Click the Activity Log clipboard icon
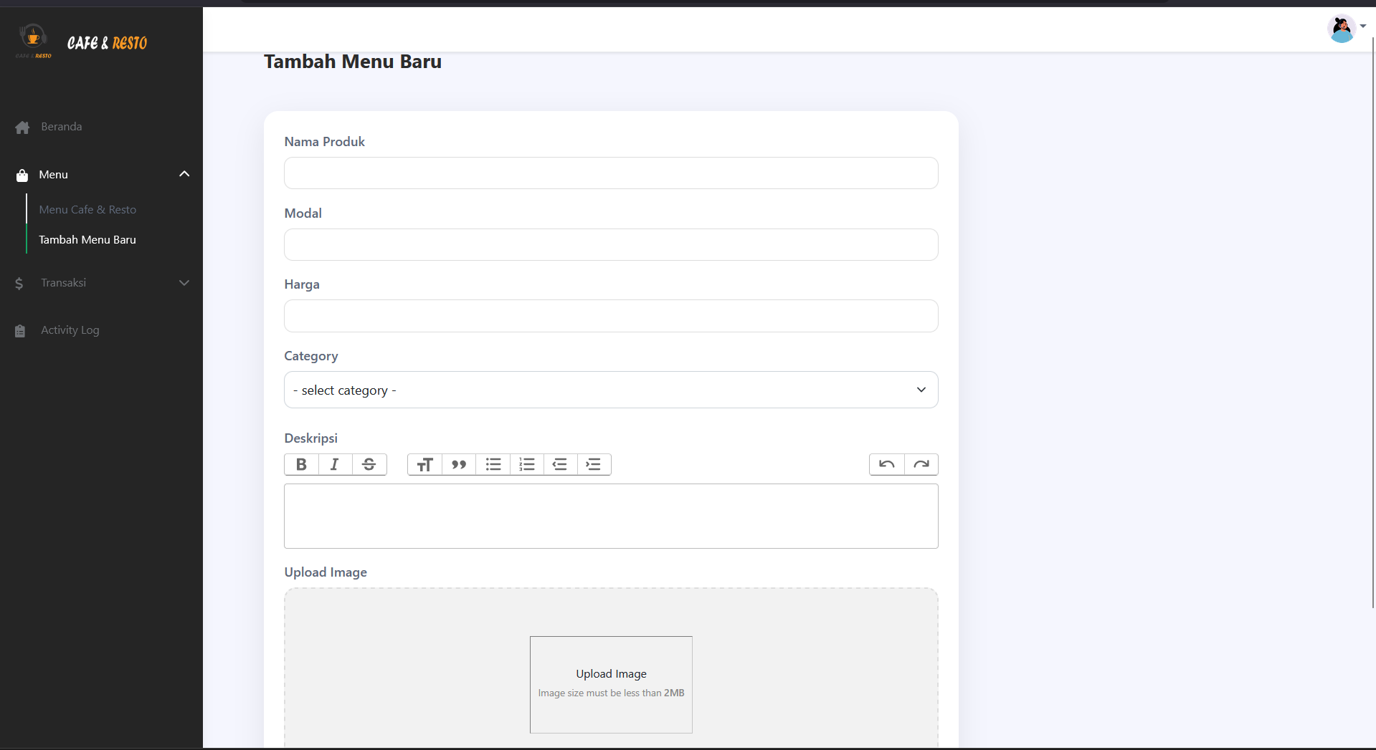This screenshot has width=1376, height=750. point(20,330)
